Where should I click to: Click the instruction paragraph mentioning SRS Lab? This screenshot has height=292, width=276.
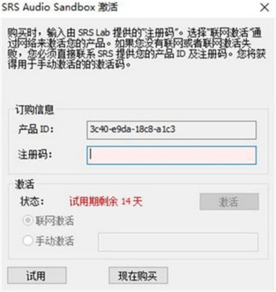137,48
